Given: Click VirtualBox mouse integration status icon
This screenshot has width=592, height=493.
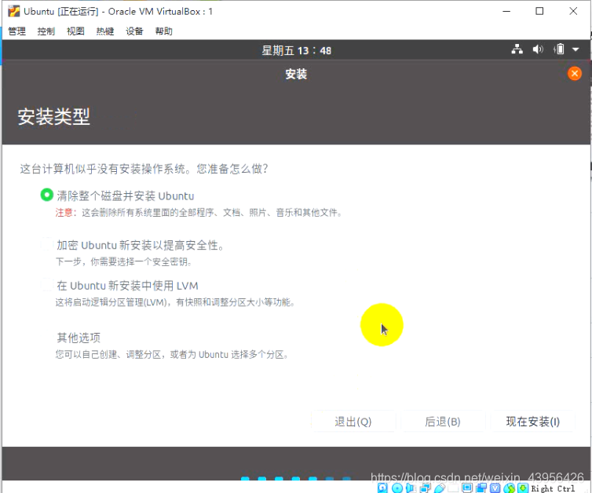Looking at the screenshot, I should [510, 488].
